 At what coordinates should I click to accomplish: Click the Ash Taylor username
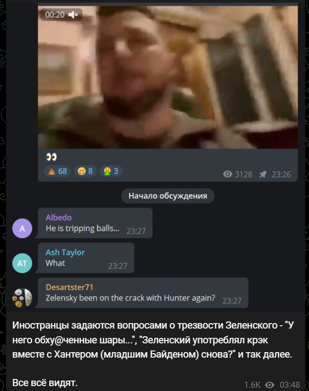click(x=65, y=252)
